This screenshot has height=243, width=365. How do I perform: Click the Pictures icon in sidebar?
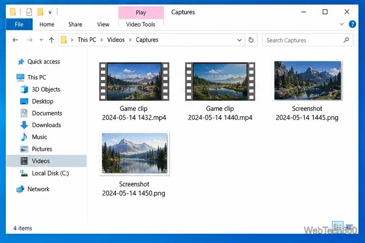[24, 149]
